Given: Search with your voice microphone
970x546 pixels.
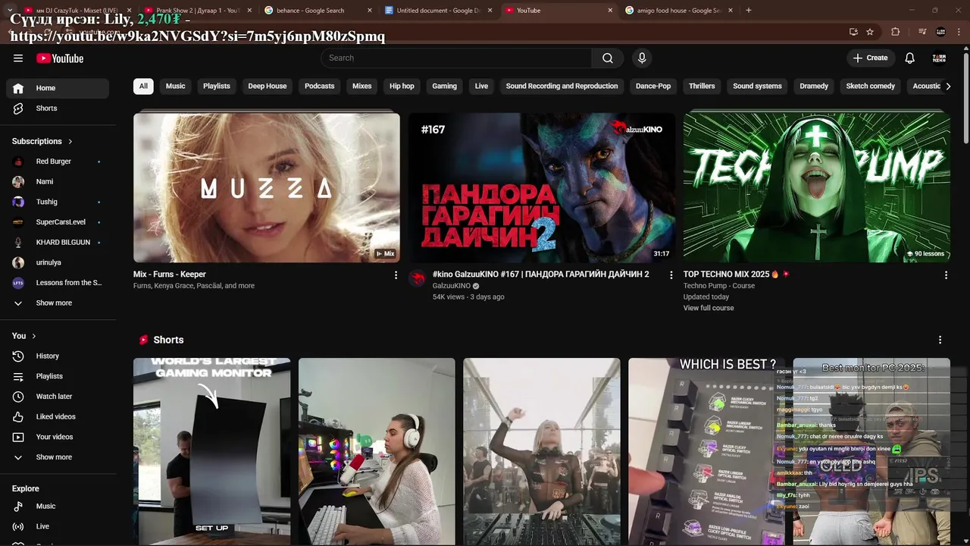Looking at the screenshot, I should point(642,58).
